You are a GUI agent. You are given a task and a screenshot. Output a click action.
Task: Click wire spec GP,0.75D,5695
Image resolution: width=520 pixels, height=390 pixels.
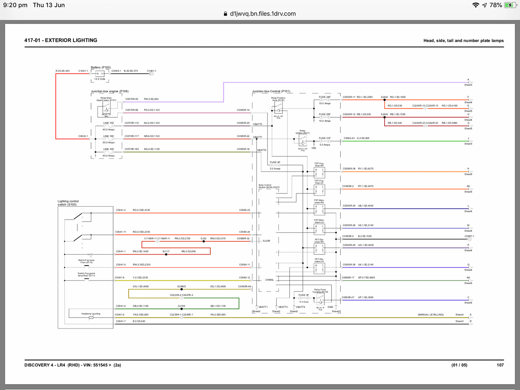[366, 278]
